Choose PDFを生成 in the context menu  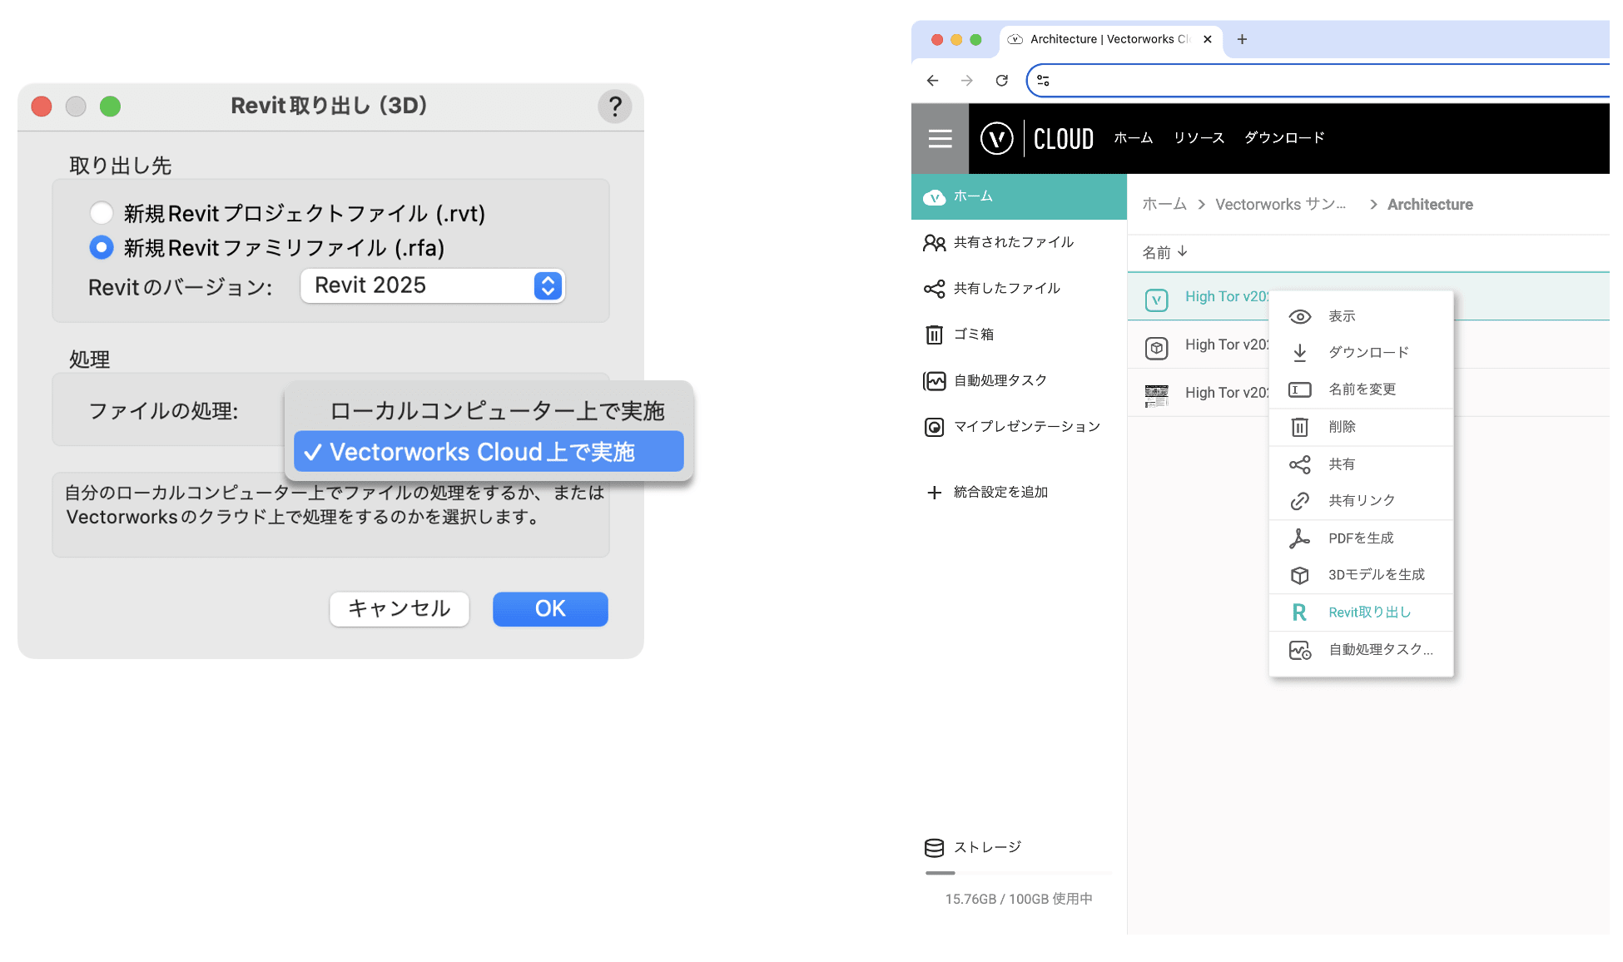1361,538
